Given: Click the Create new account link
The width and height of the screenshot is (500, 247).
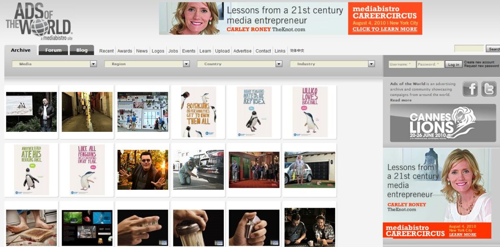Looking at the screenshot, I should coord(479,62).
